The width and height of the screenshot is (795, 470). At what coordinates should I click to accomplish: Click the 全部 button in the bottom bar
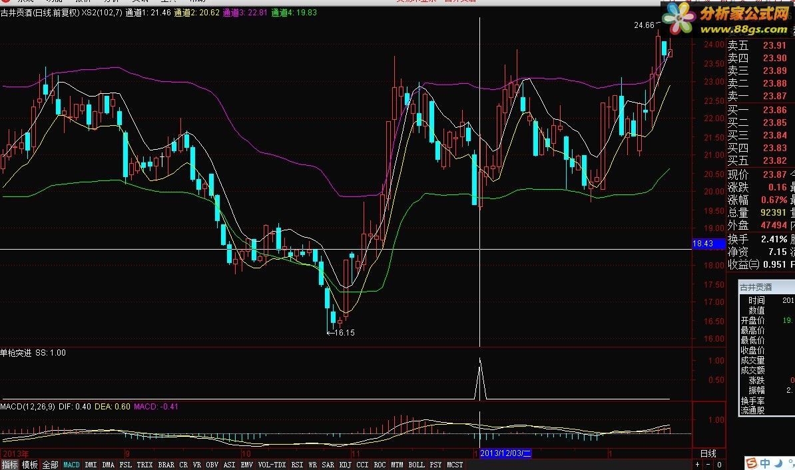[x=50, y=465]
